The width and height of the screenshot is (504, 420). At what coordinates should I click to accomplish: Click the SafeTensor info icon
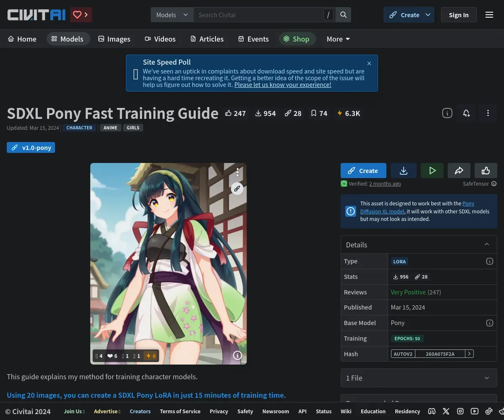494,184
